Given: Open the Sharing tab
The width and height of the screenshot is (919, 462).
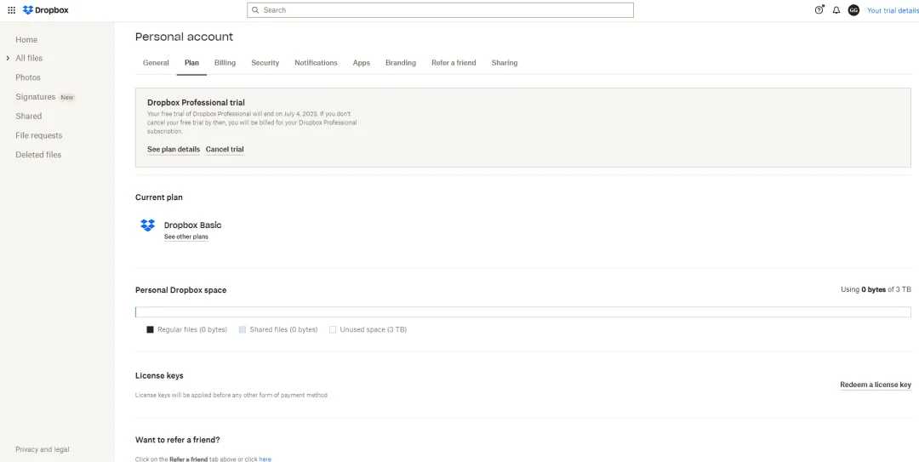Looking at the screenshot, I should (x=505, y=63).
